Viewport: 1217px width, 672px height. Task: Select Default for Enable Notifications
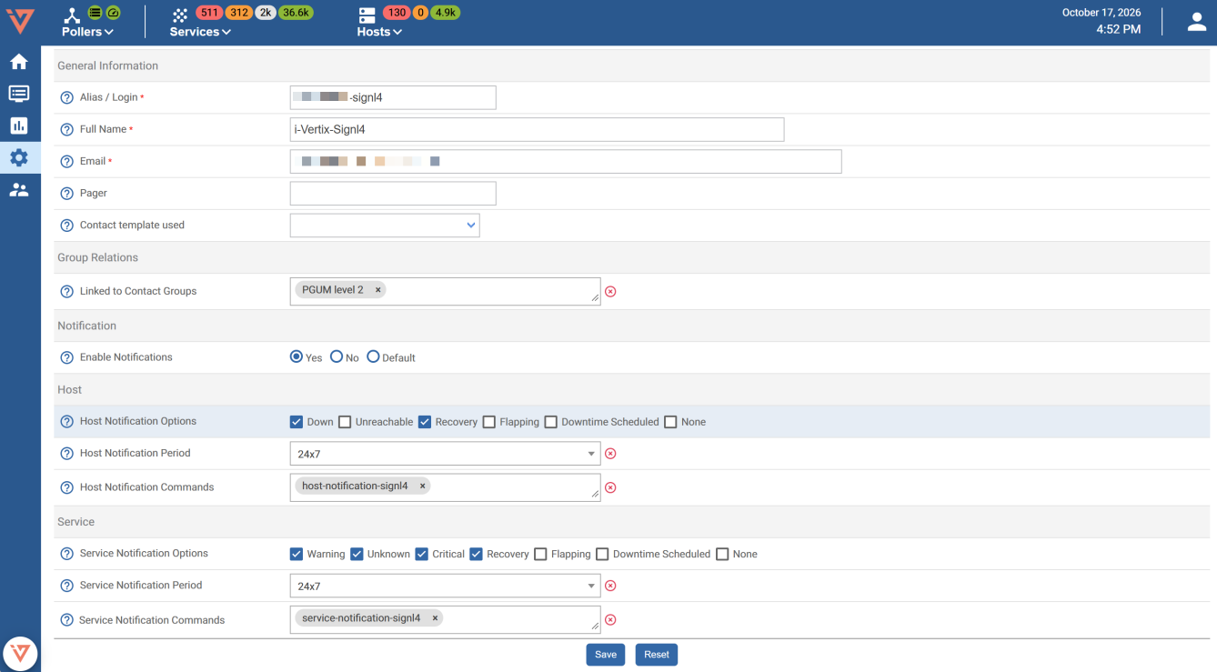373,357
